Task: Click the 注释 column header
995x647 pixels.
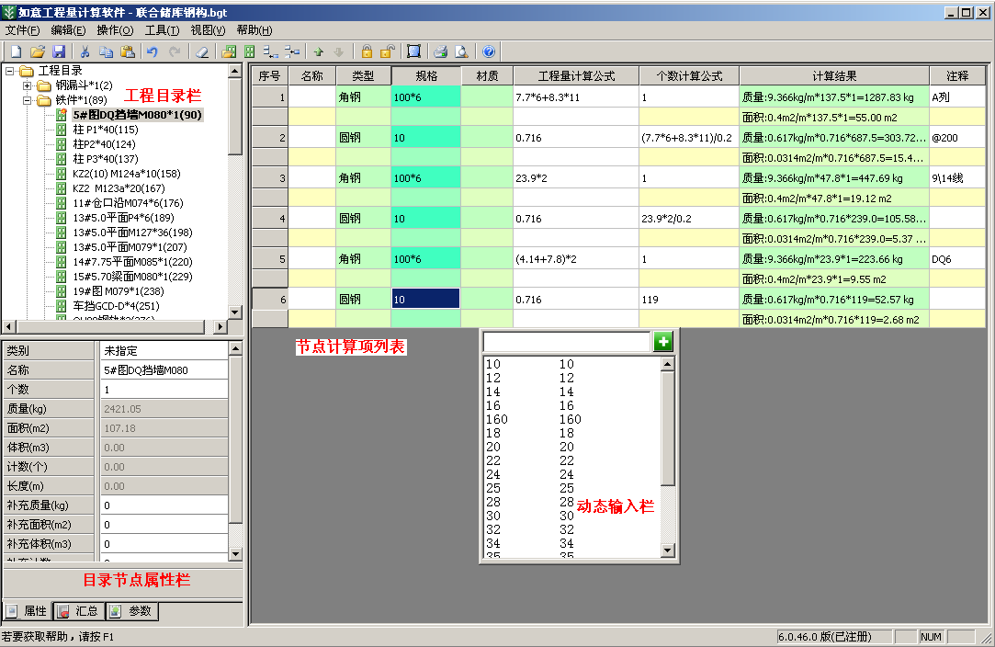Action: [957, 76]
